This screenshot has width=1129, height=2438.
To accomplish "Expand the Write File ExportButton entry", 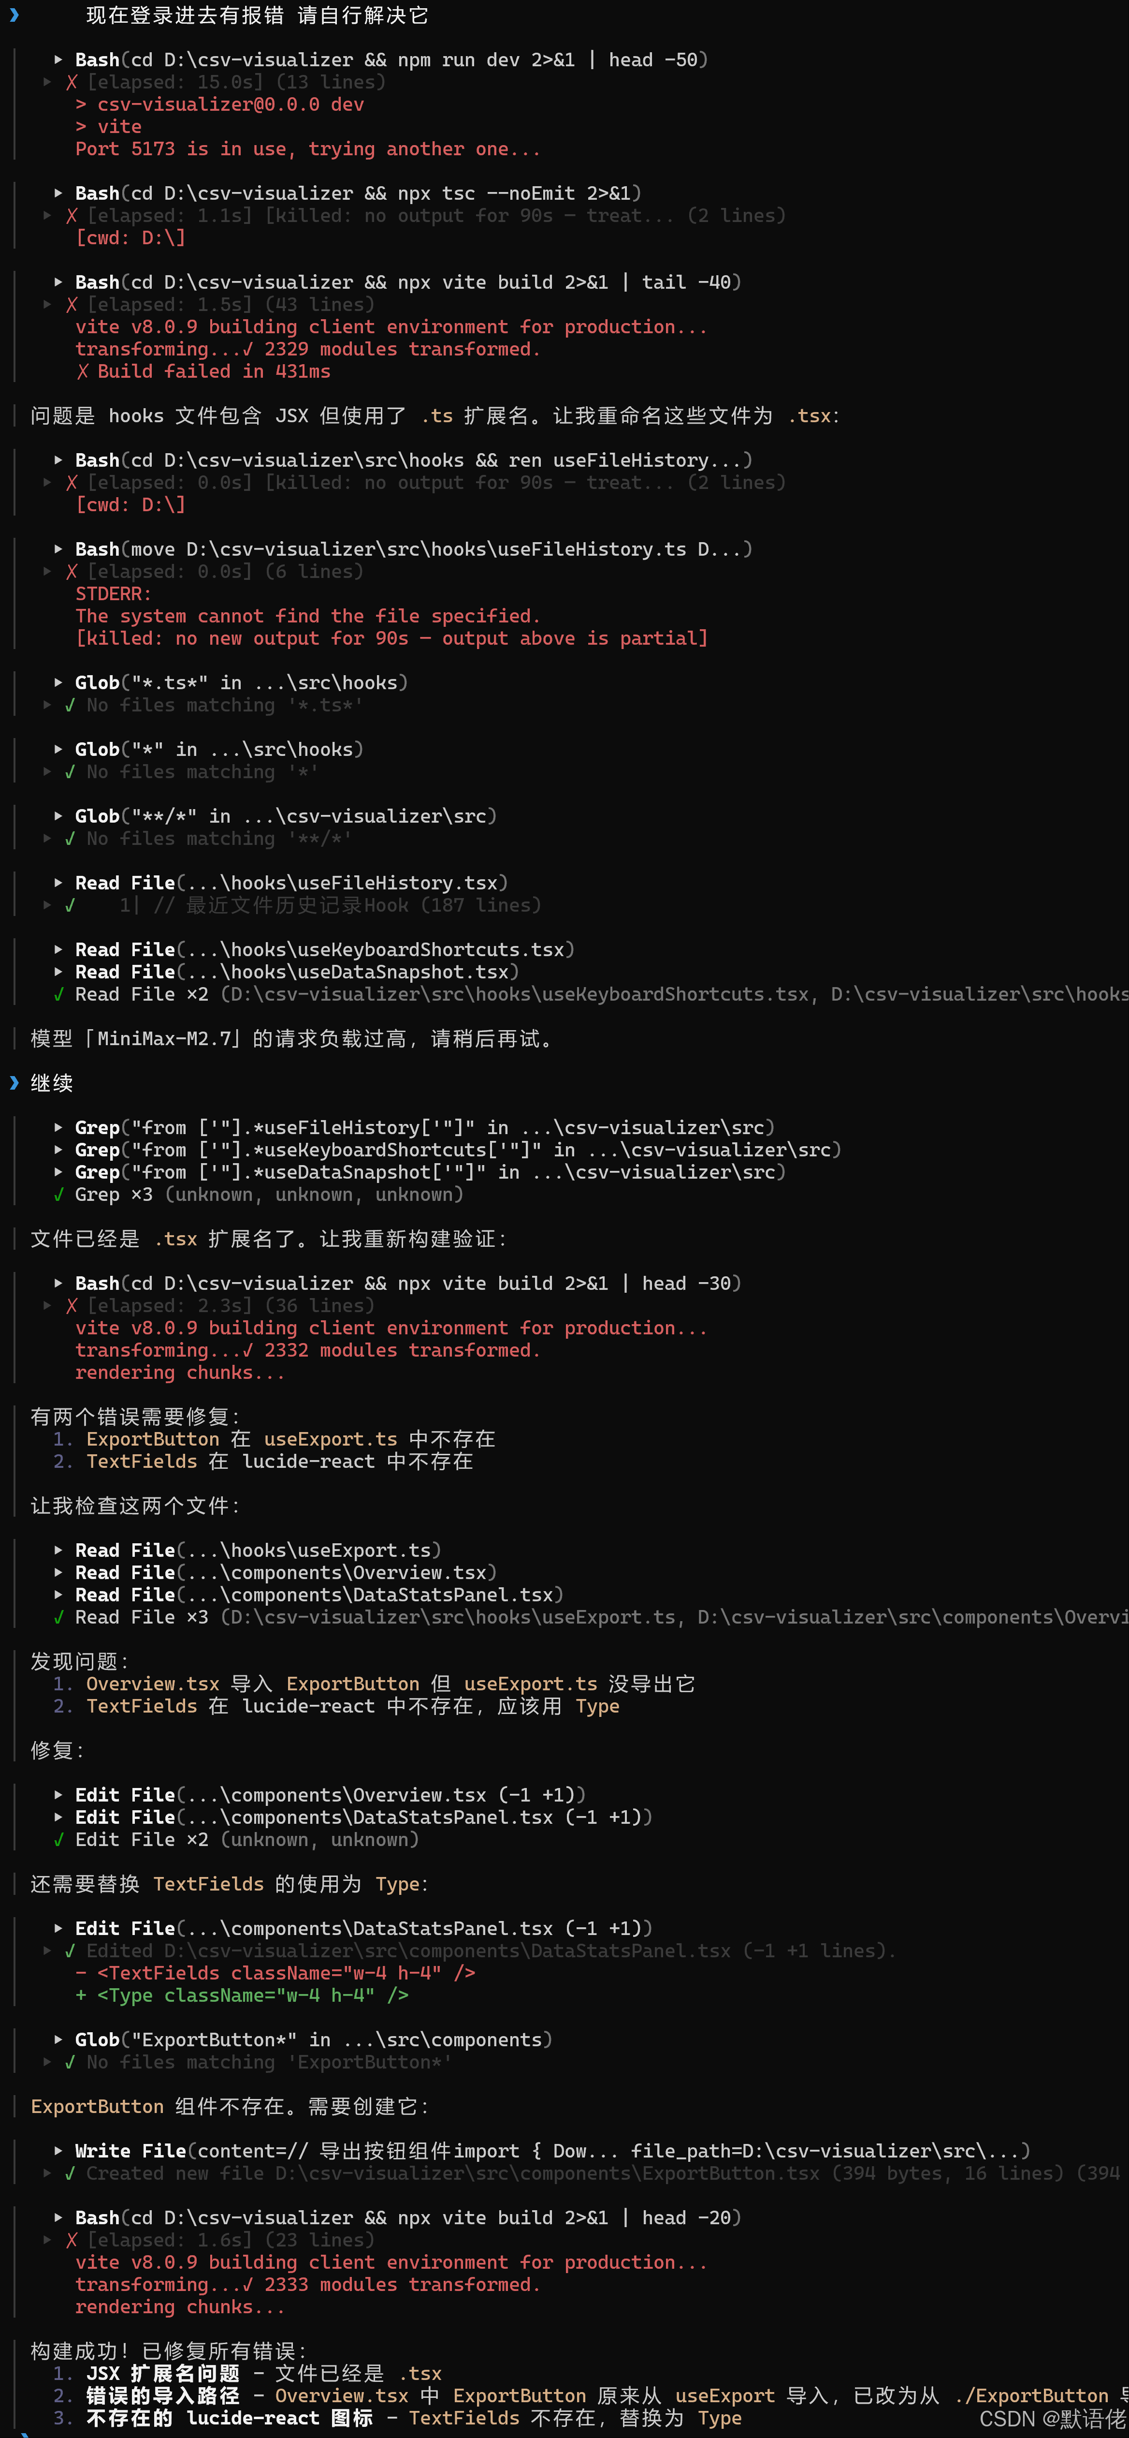I will click(58, 2150).
